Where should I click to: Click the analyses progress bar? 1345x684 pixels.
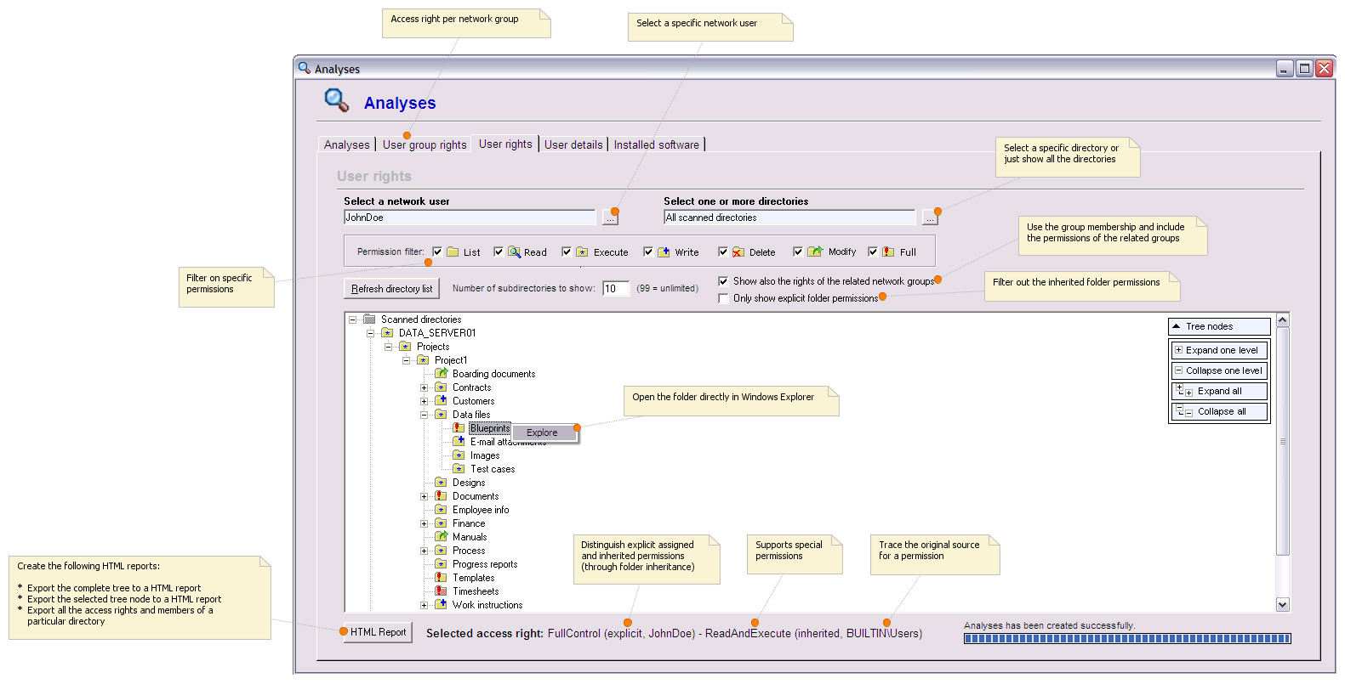1127,638
